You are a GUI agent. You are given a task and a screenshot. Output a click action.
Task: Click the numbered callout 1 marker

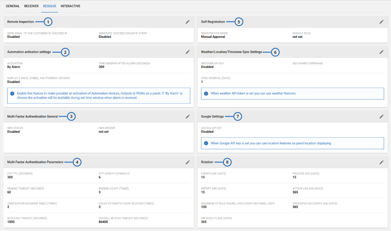click(x=48, y=22)
